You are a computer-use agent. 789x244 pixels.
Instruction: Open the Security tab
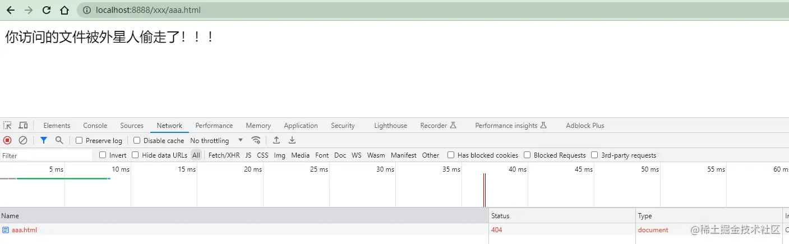coord(343,126)
